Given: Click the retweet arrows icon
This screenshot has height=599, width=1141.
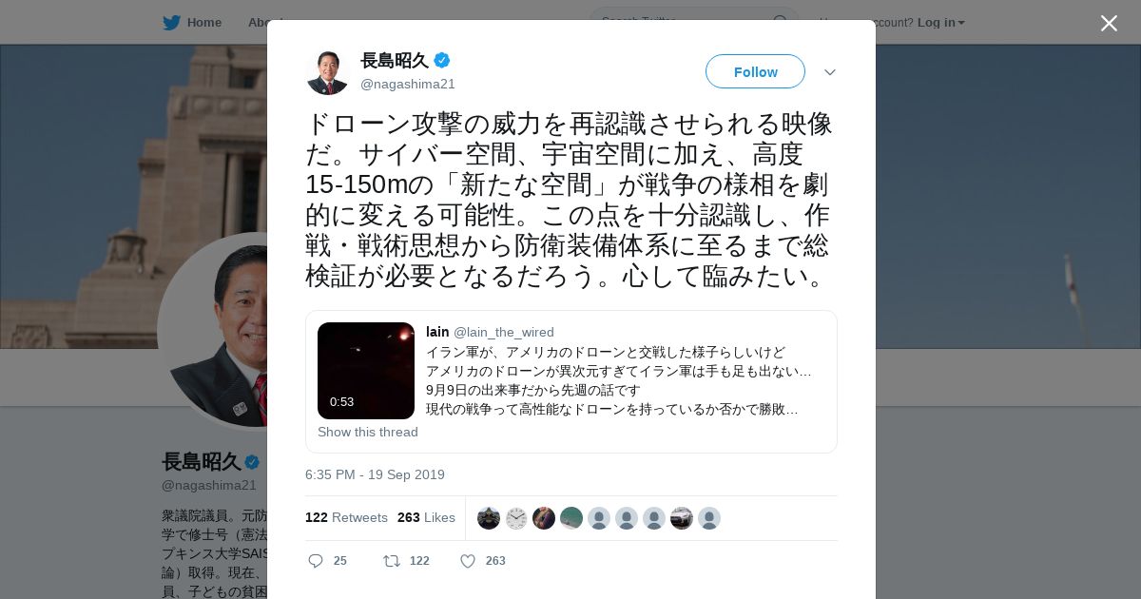Looking at the screenshot, I should (392, 561).
